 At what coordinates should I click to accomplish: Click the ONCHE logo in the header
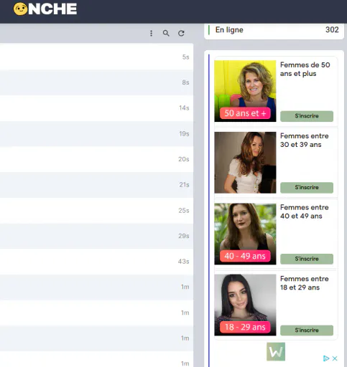[x=45, y=9]
